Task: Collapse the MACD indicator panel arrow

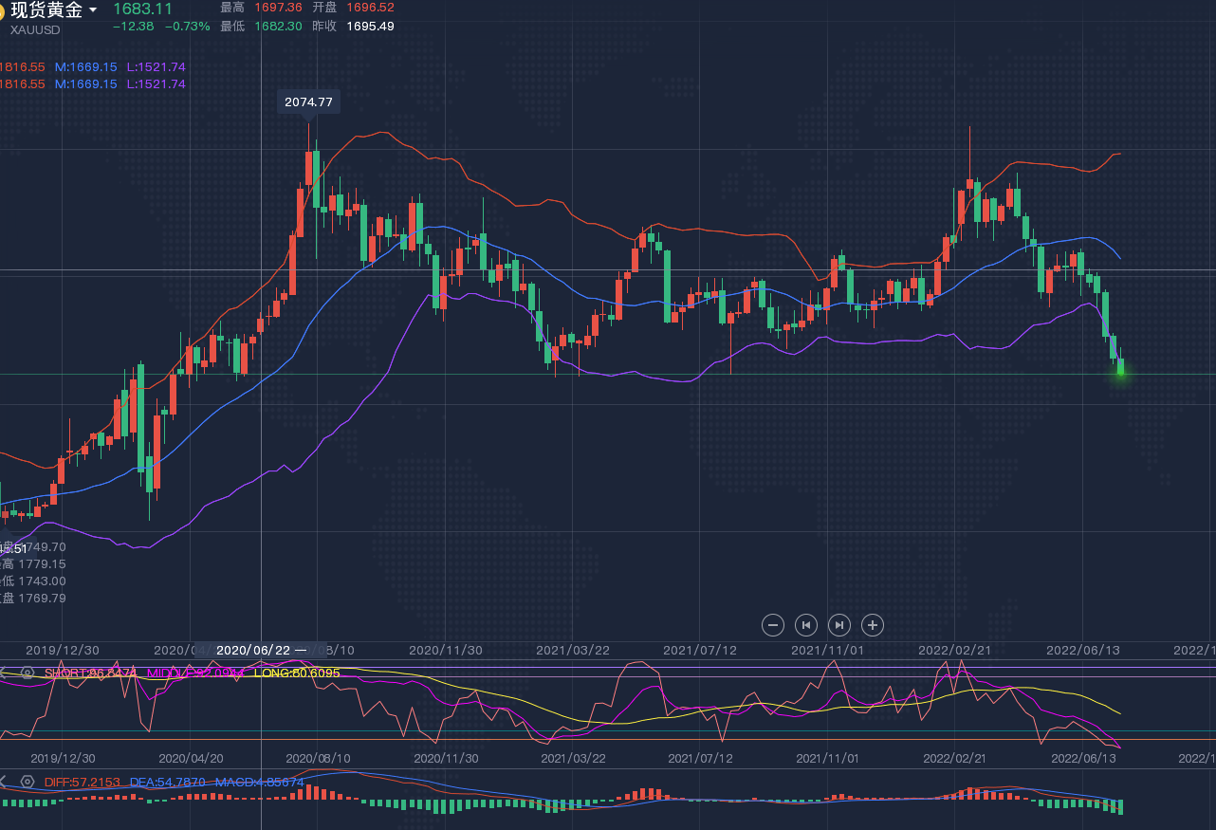Action: click(x=4, y=783)
